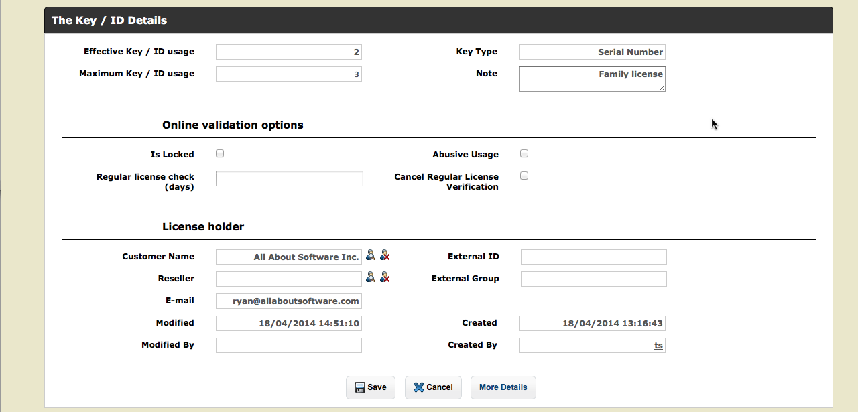858x412 pixels.
Task: Click the Cancel button
Action: click(x=433, y=387)
